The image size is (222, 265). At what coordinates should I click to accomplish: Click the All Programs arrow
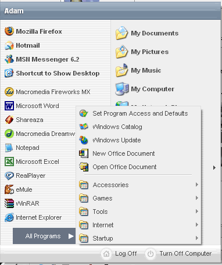(x=71, y=236)
